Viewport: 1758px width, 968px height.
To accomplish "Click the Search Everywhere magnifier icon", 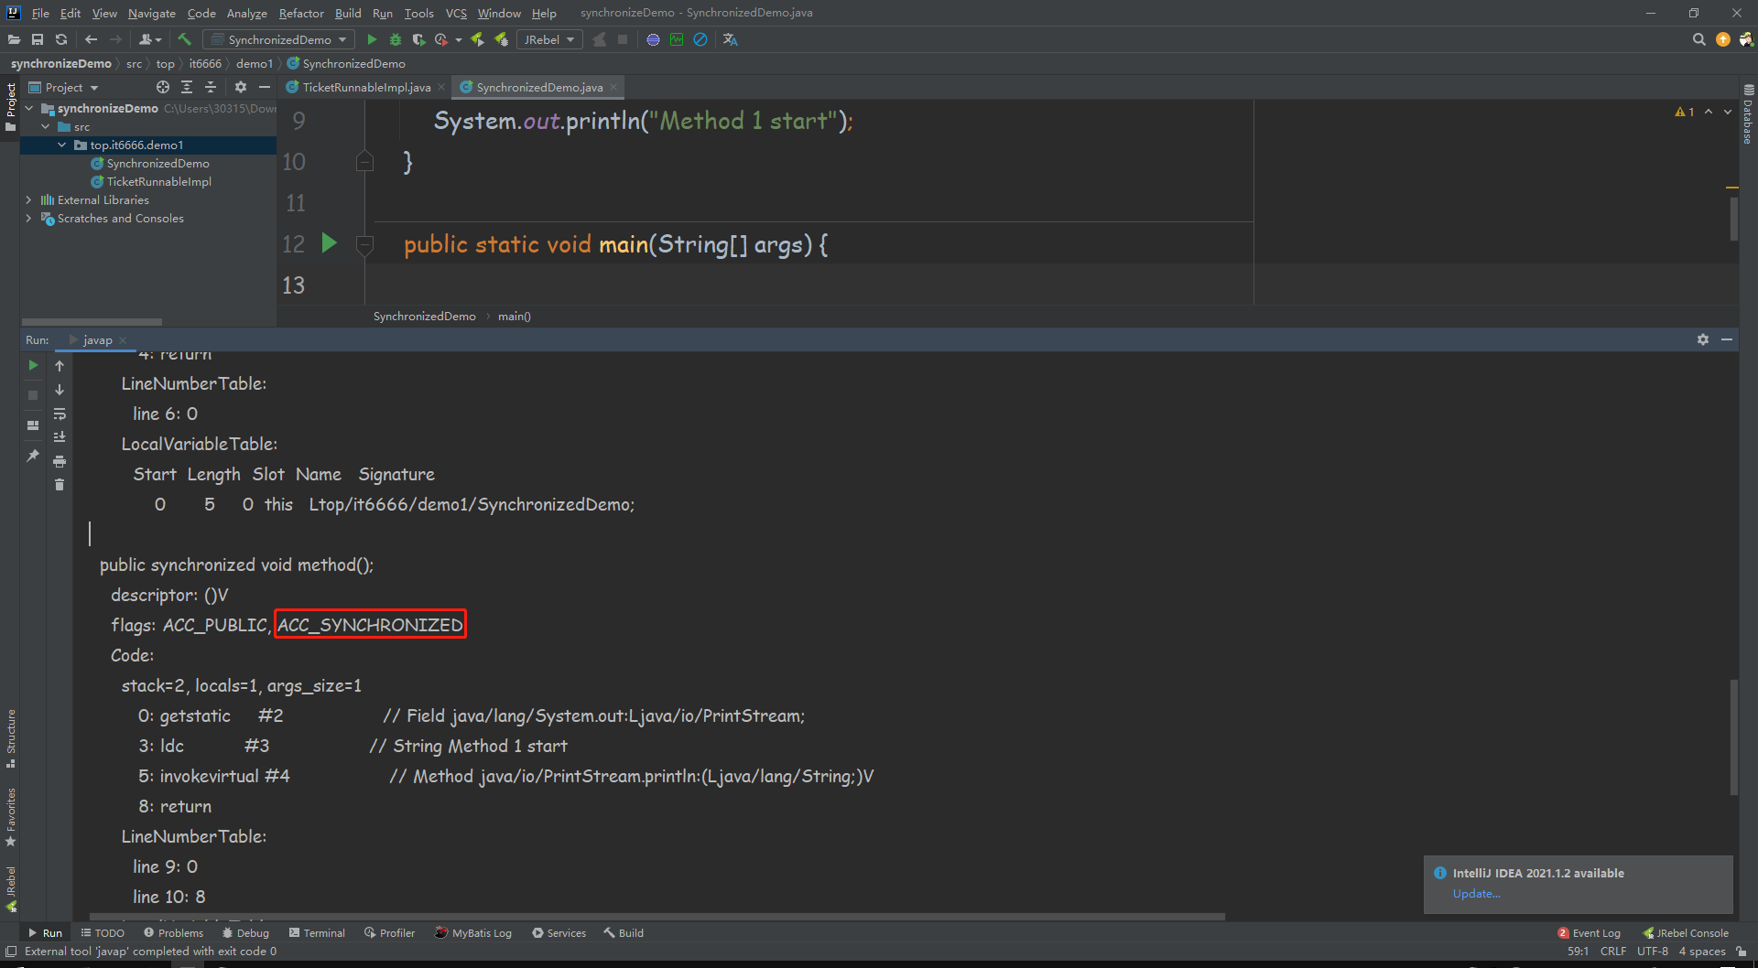I will 1698,39.
